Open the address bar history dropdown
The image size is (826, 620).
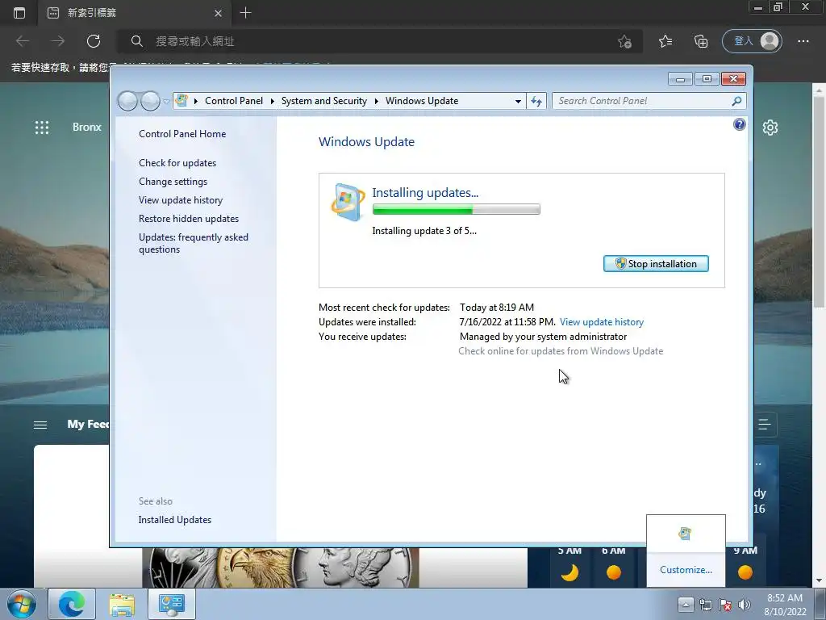519,101
